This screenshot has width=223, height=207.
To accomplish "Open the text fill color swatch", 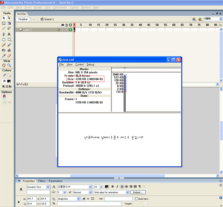I will (x=107, y=187).
